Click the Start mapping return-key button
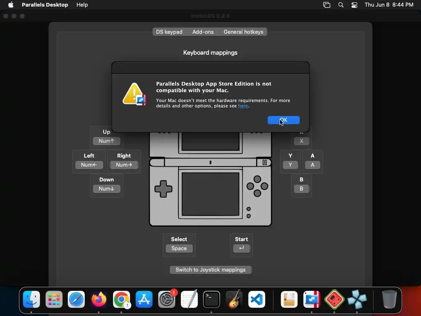 point(241,248)
